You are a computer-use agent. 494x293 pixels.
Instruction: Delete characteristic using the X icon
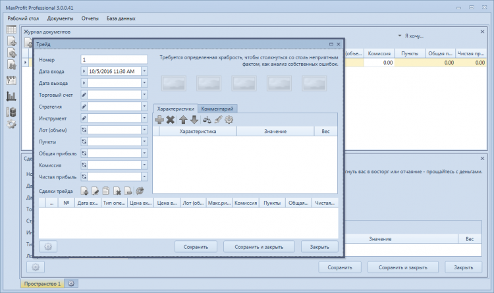pos(170,120)
